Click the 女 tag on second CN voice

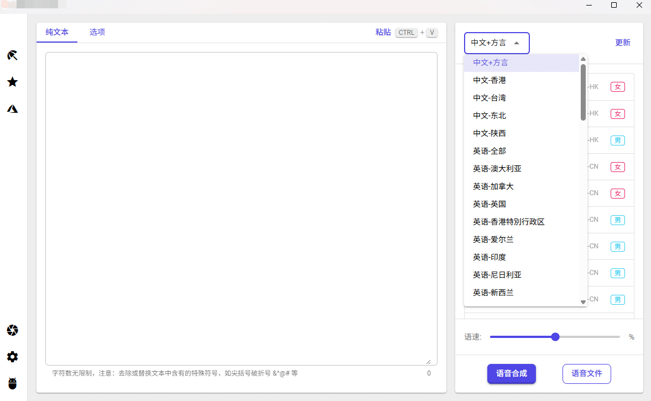click(x=618, y=194)
